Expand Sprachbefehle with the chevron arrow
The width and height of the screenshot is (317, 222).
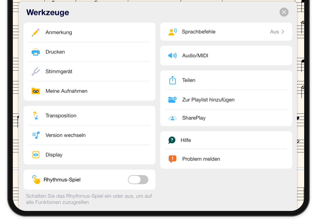coord(283,32)
